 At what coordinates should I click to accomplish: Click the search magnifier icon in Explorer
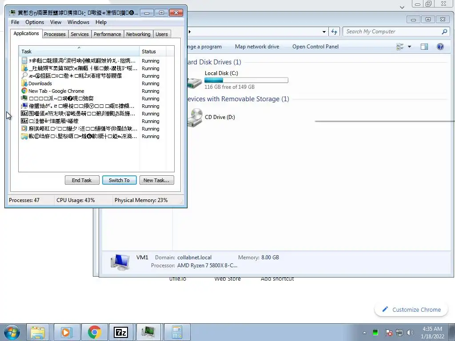(444, 32)
